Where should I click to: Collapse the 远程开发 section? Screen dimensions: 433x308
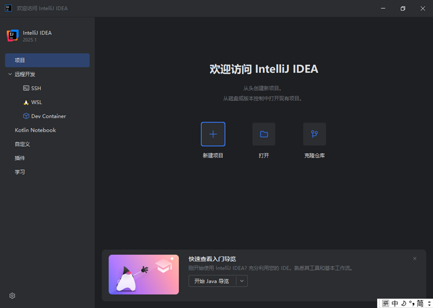[10, 74]
